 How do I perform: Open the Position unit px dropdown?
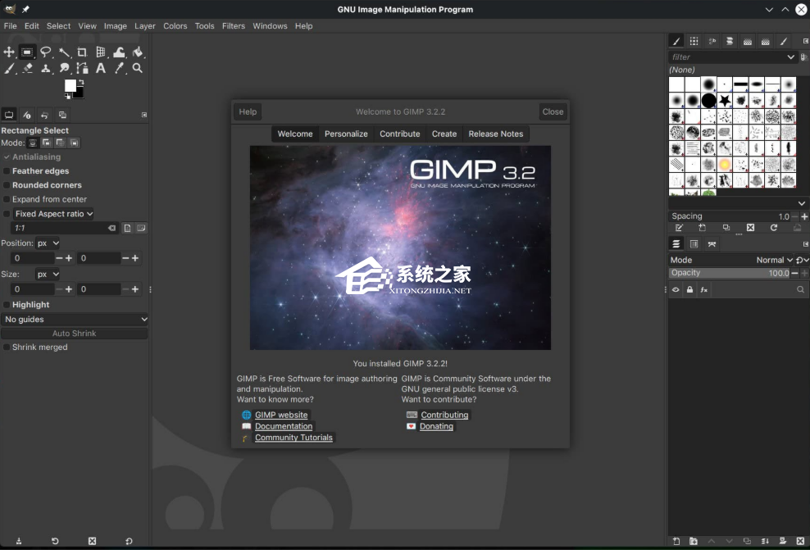(48, 243)
